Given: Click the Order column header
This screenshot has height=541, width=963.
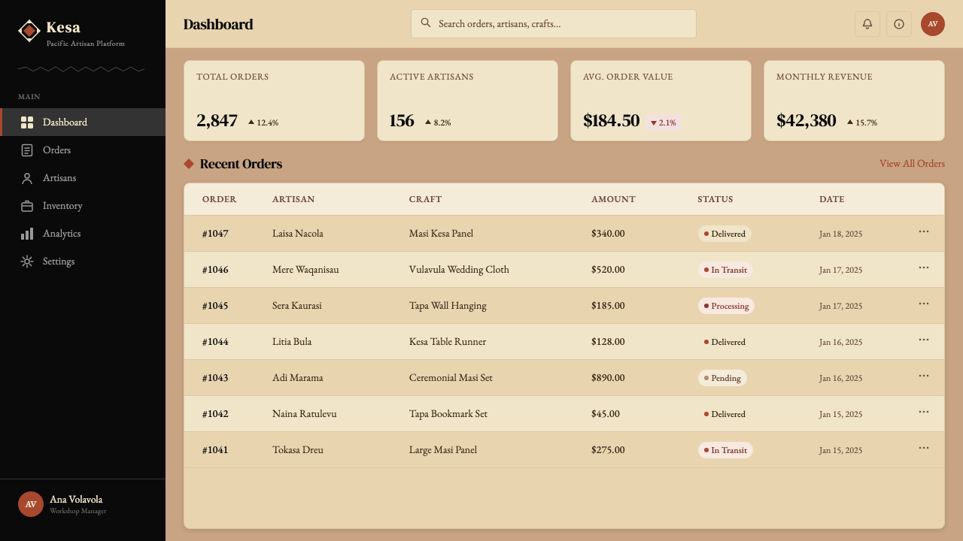Looking at the screenshot, I should point(220,199).
